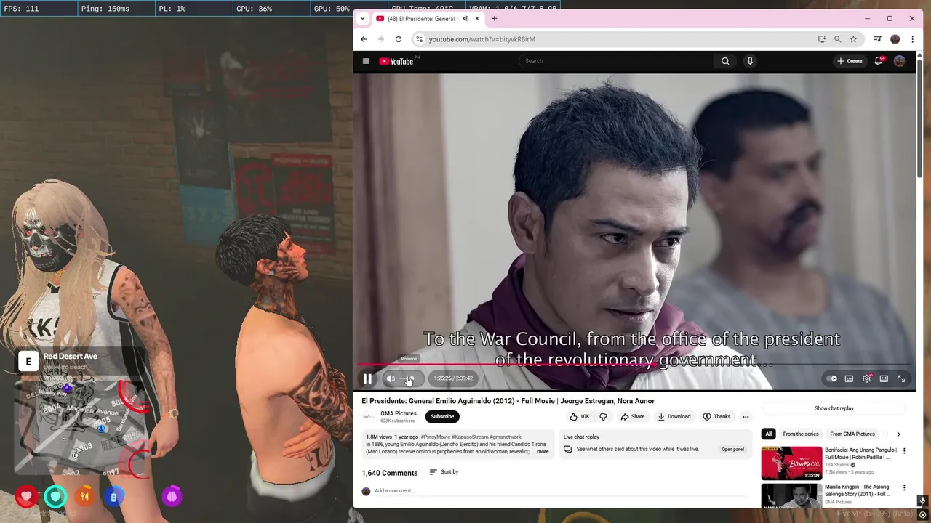Screen dimensions: 931x523
Task: Open the video player settings gear
Action: [866, 378]
